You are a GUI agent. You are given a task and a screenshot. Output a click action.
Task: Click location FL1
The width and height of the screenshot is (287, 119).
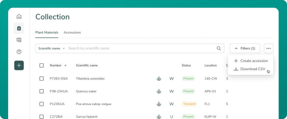207,104
